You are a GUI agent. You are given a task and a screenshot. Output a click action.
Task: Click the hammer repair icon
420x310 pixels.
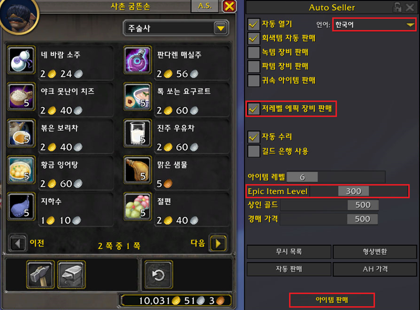point(40,275)
